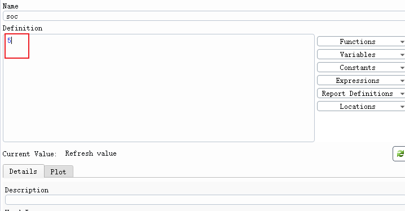This screenshot has height=211, width=405.
Task: Place cursor in the Definition text area
Action: pyautogui.click(x=159, y=88)
